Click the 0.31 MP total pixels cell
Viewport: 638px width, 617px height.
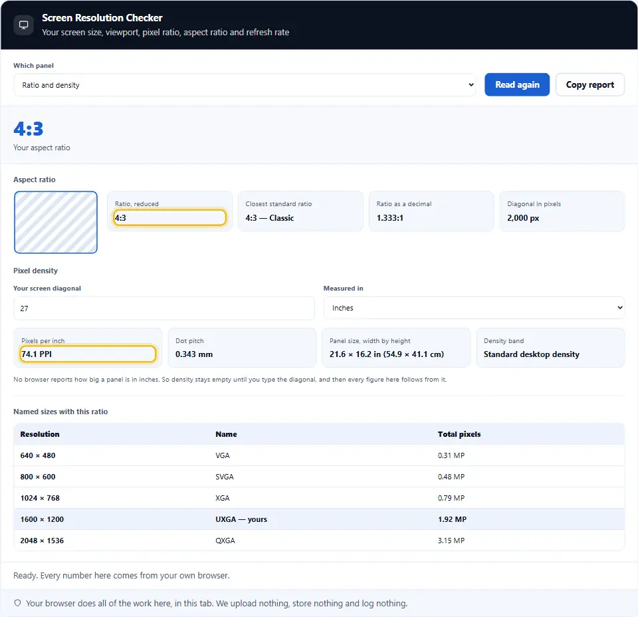[x=451, y=455]
